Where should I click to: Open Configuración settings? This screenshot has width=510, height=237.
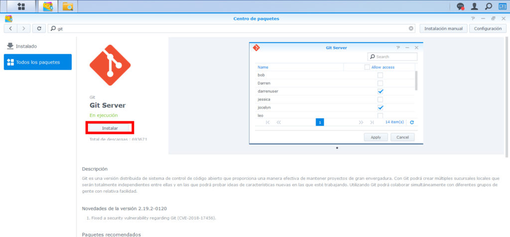pyautogui.click(x=488, y=29)
